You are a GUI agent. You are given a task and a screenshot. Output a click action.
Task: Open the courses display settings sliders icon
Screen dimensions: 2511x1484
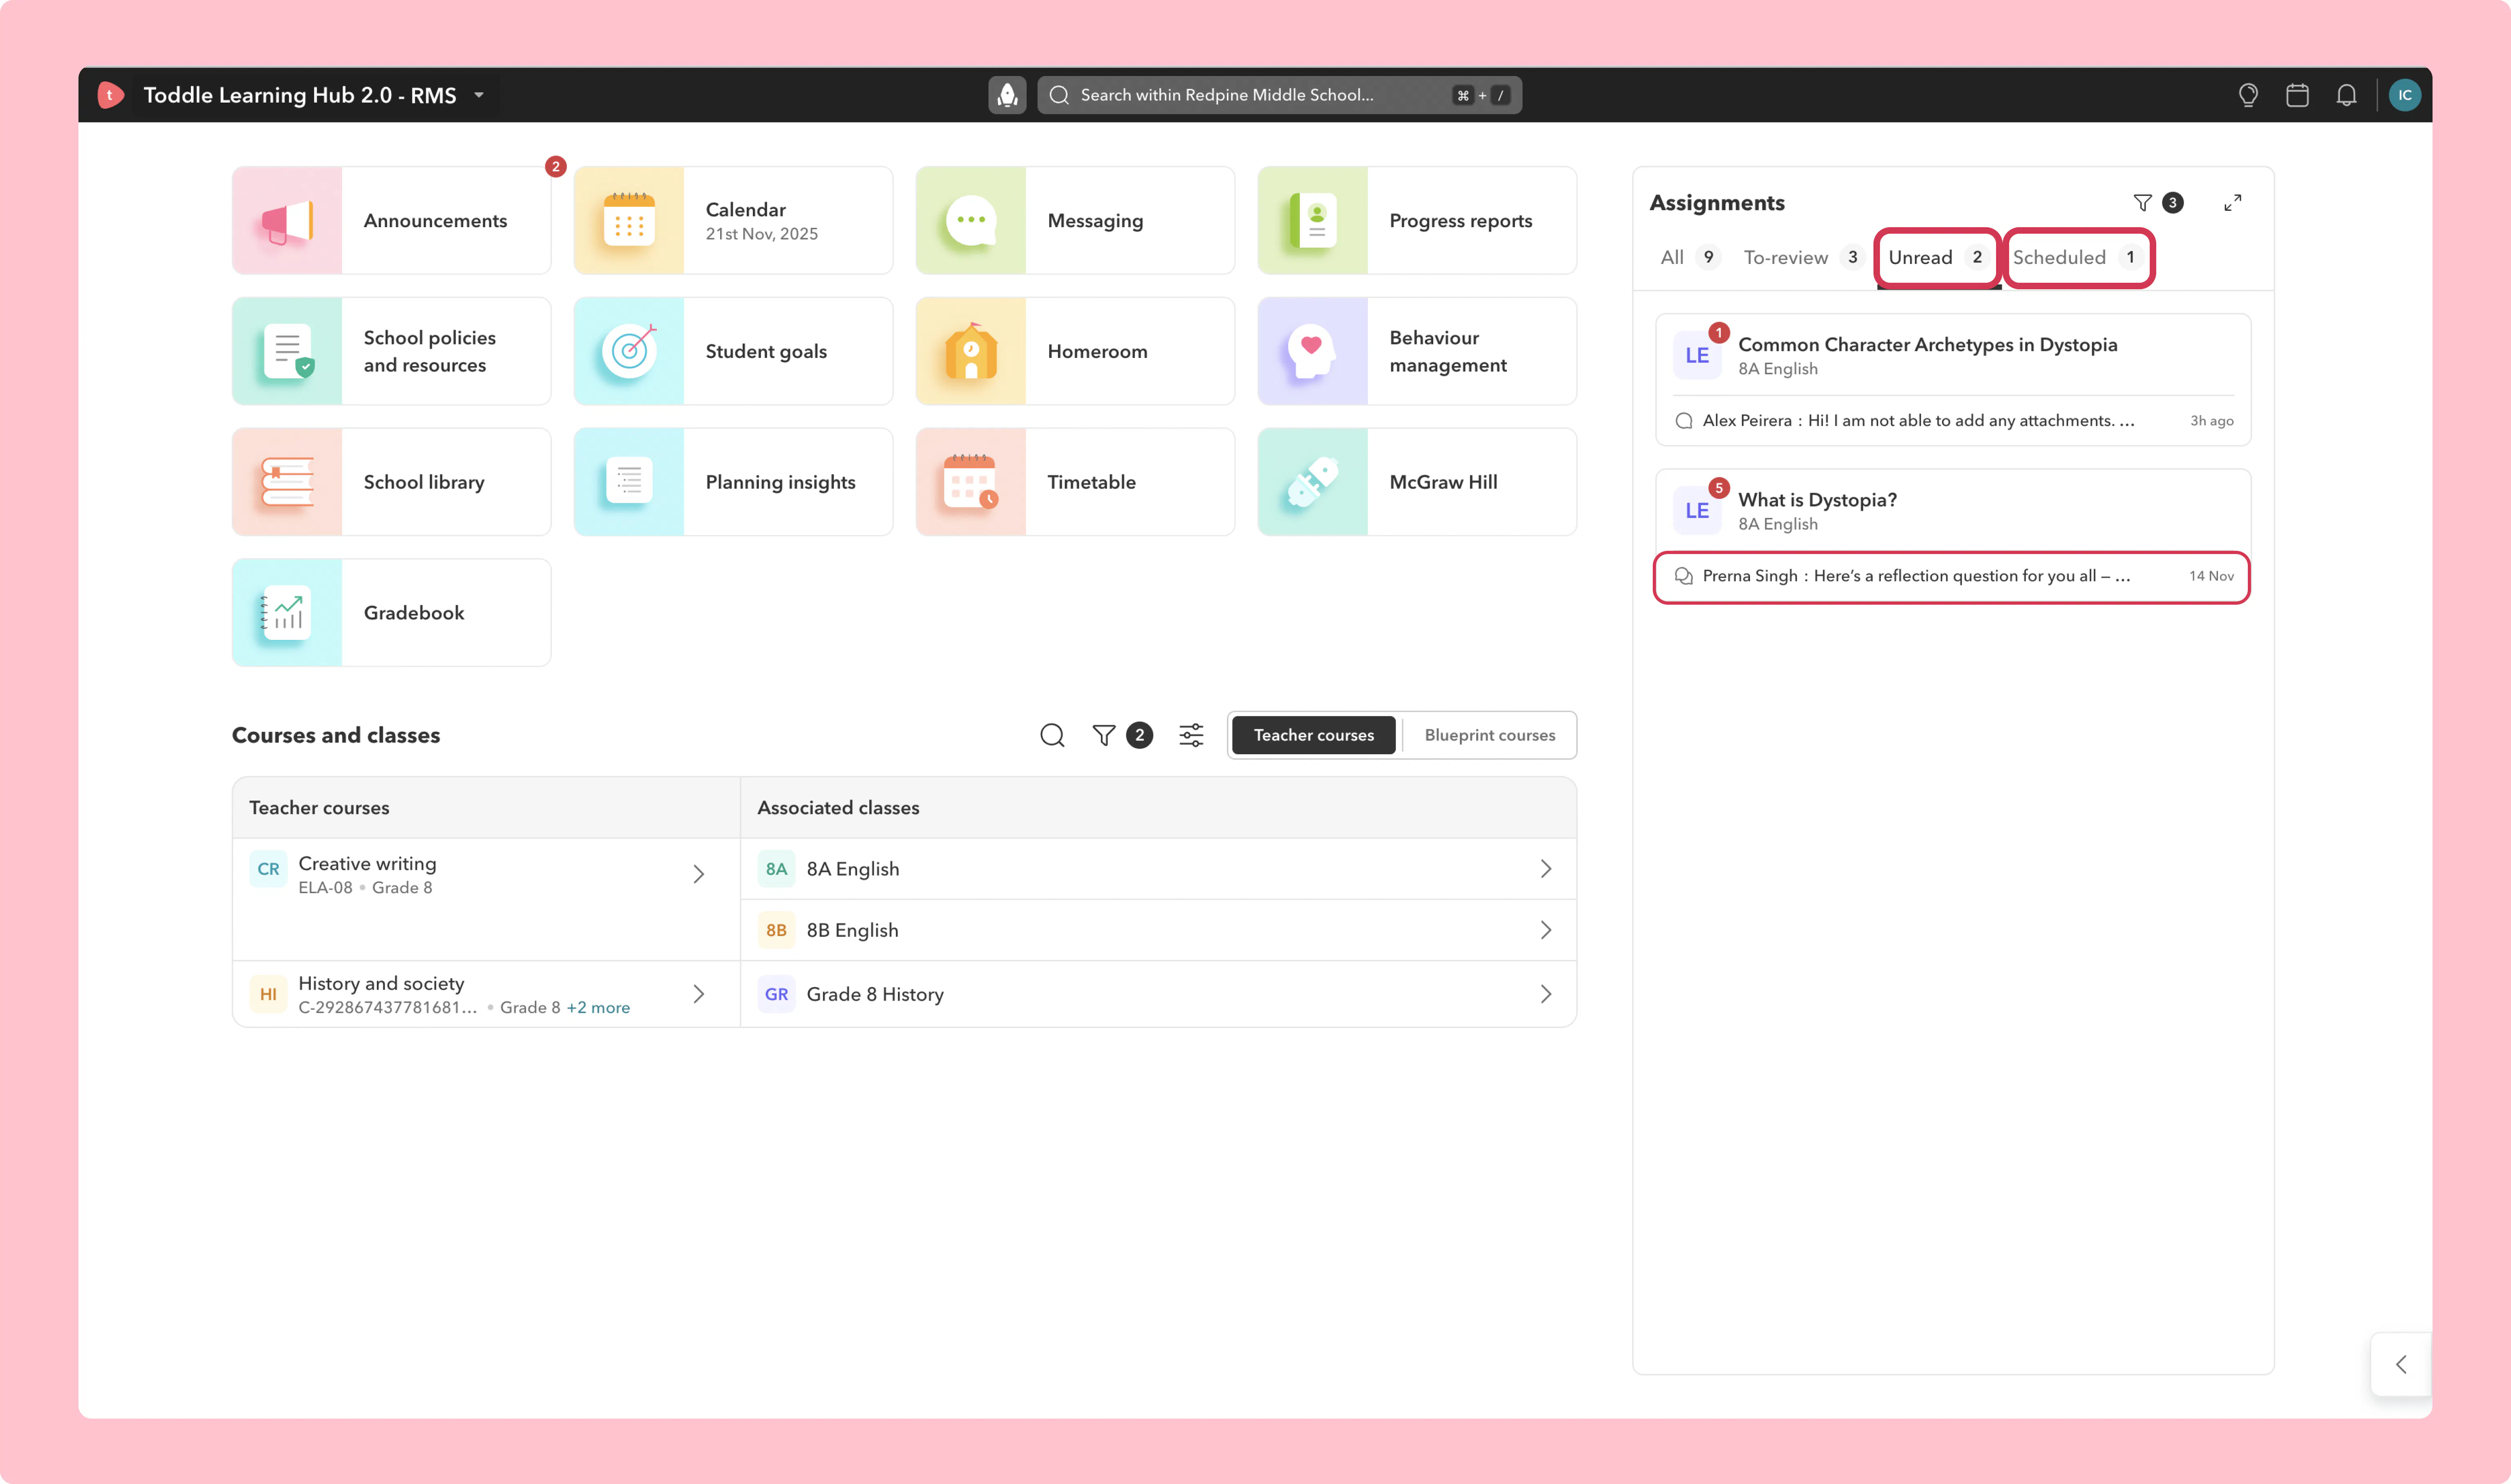coord(1191,736)
